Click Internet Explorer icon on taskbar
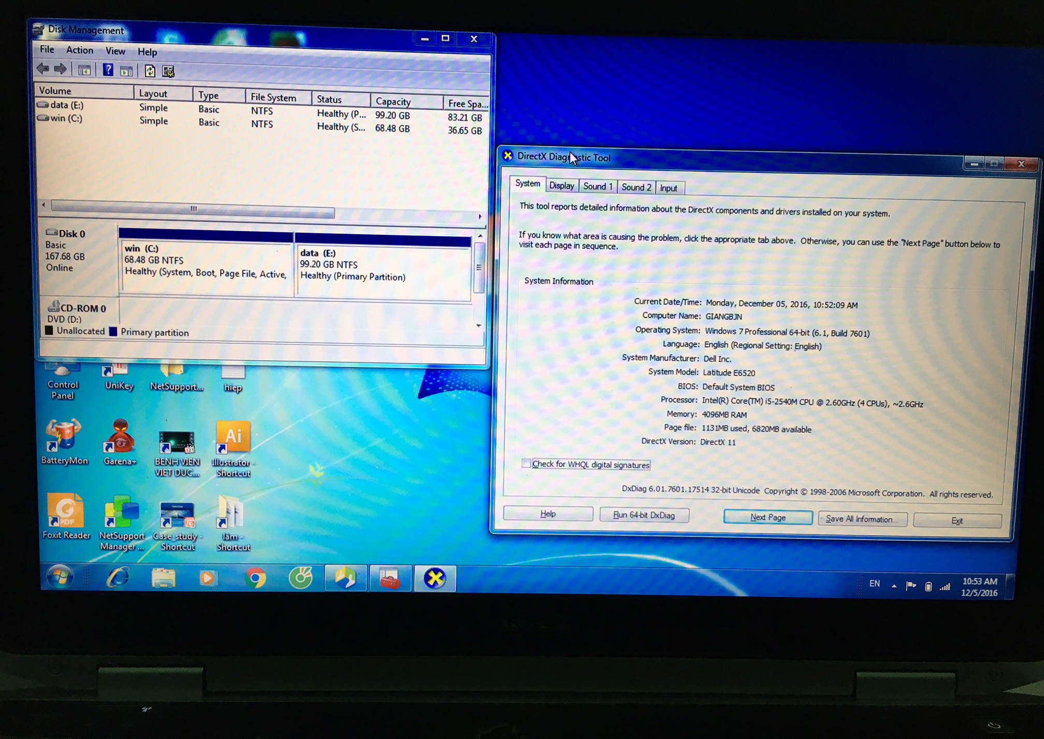Image resolution: width=1044 pixels, height=739 pixels. tap(118, 577)
